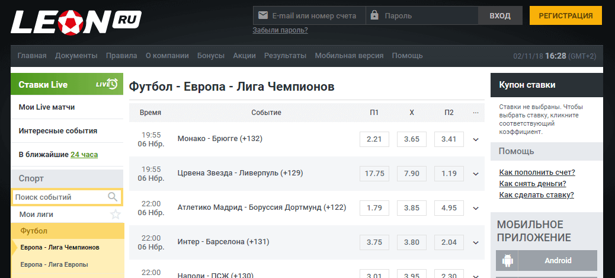Pick odds 2.21 for Монако win

click(374, 139)
